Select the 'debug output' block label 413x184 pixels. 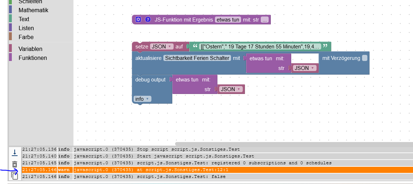click(x=150, y=80)
